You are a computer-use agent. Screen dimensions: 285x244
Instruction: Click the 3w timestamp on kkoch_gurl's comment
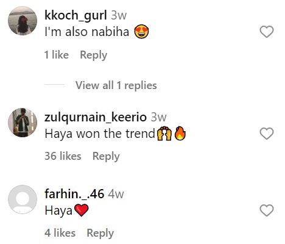[119, 16]
